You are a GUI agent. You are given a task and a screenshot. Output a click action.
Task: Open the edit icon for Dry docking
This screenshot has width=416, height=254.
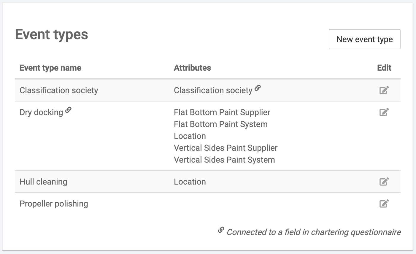[x=384, y=112]
